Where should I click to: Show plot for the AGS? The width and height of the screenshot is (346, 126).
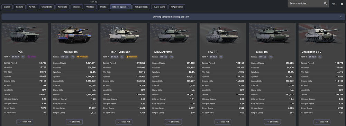(25, 122)
